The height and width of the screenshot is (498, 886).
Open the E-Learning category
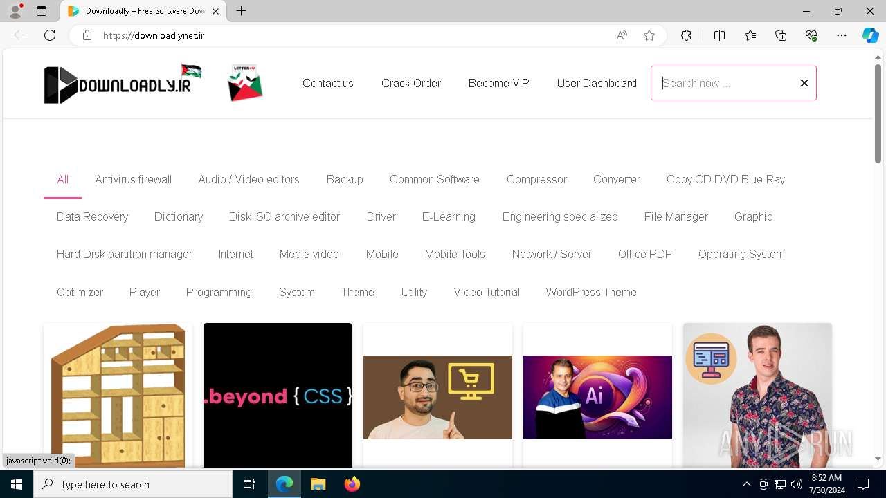tap(449, 216)
